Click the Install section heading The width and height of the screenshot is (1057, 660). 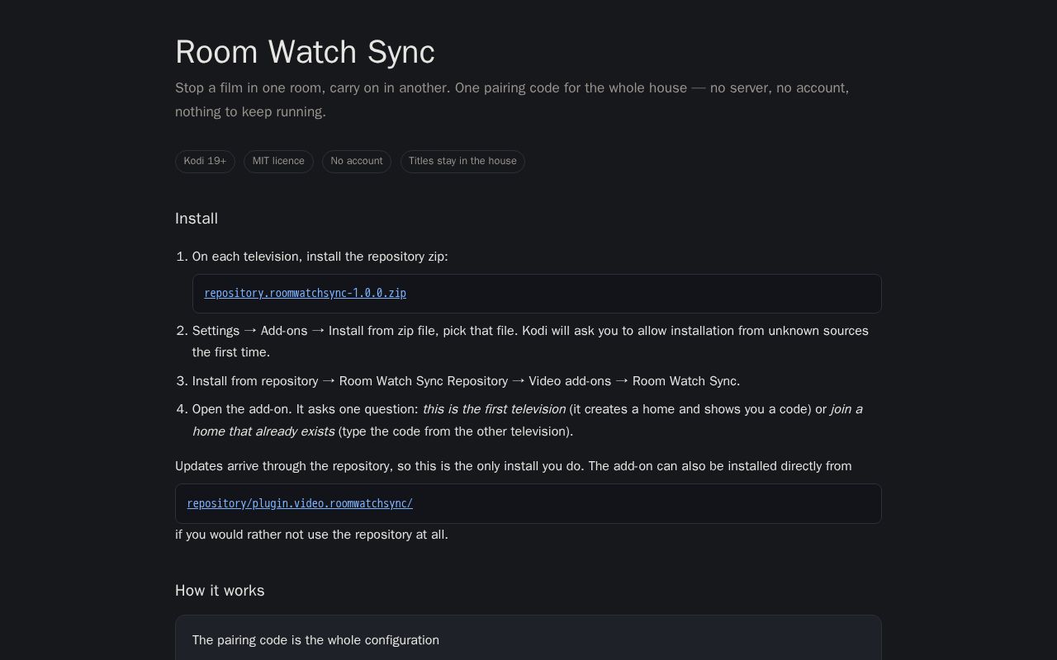197,219
